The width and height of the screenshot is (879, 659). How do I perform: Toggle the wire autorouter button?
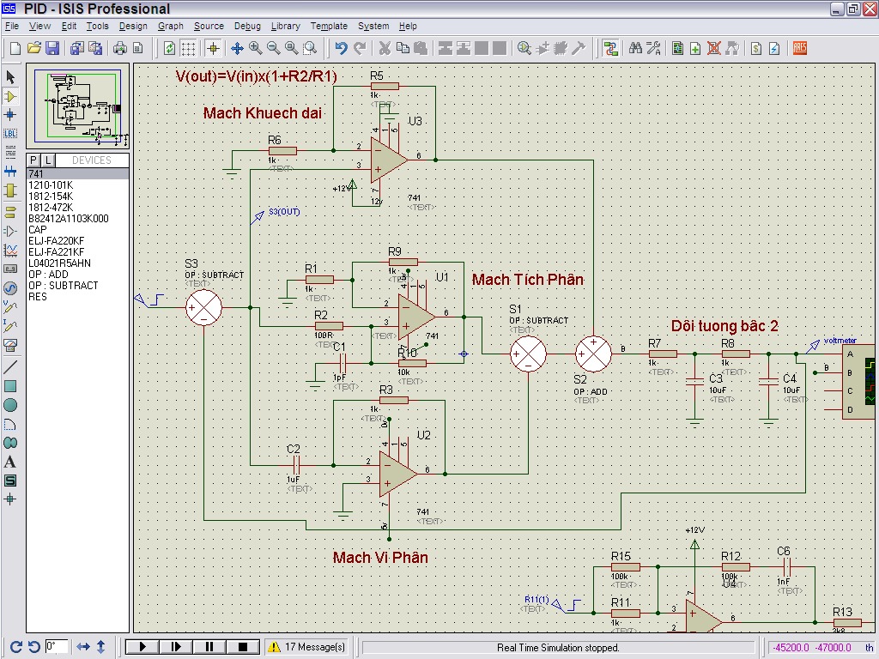point(610,48)
